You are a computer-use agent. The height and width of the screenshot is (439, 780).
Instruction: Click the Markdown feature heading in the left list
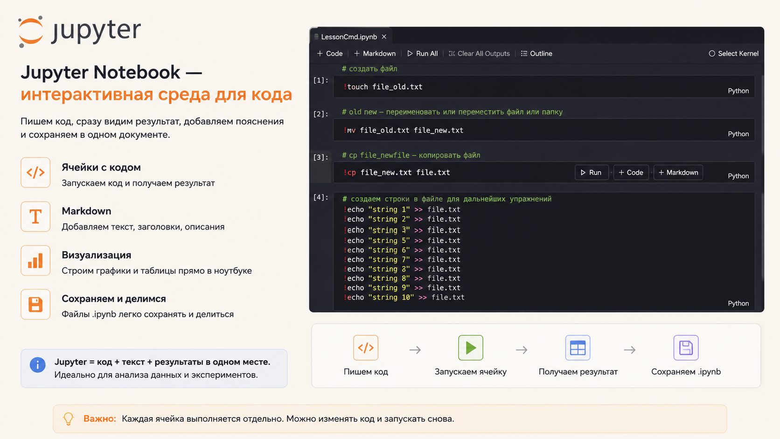point(86,211)
